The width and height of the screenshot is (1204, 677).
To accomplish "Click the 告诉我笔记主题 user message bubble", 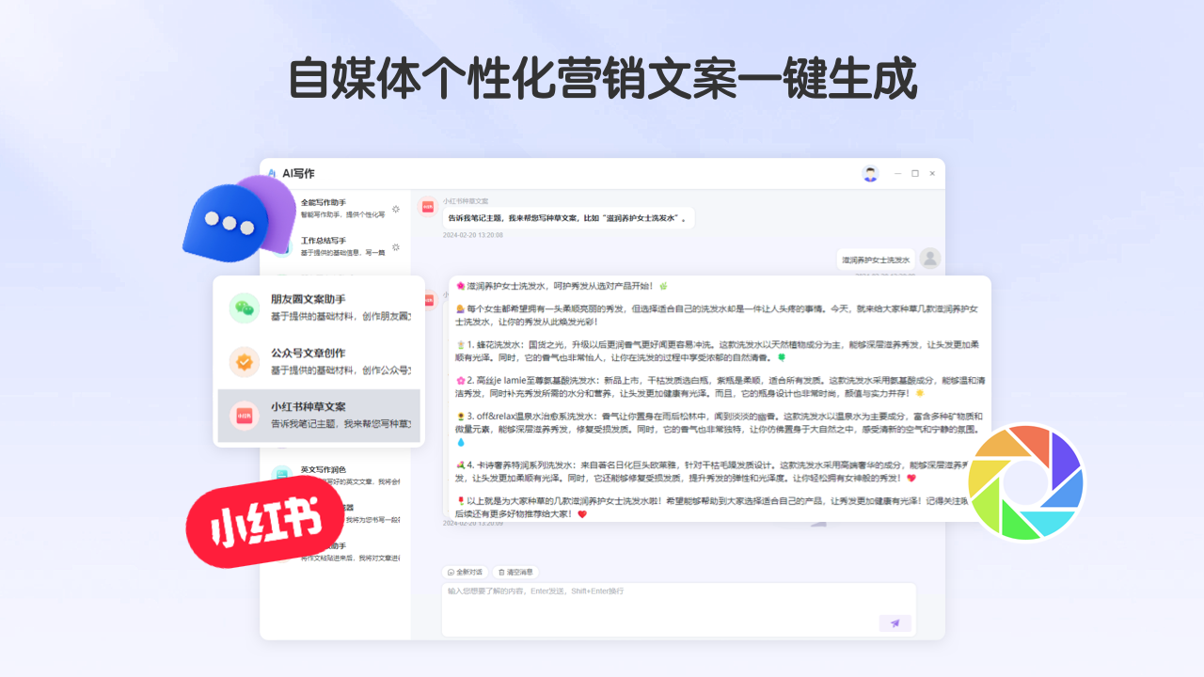I will point(569,217).
